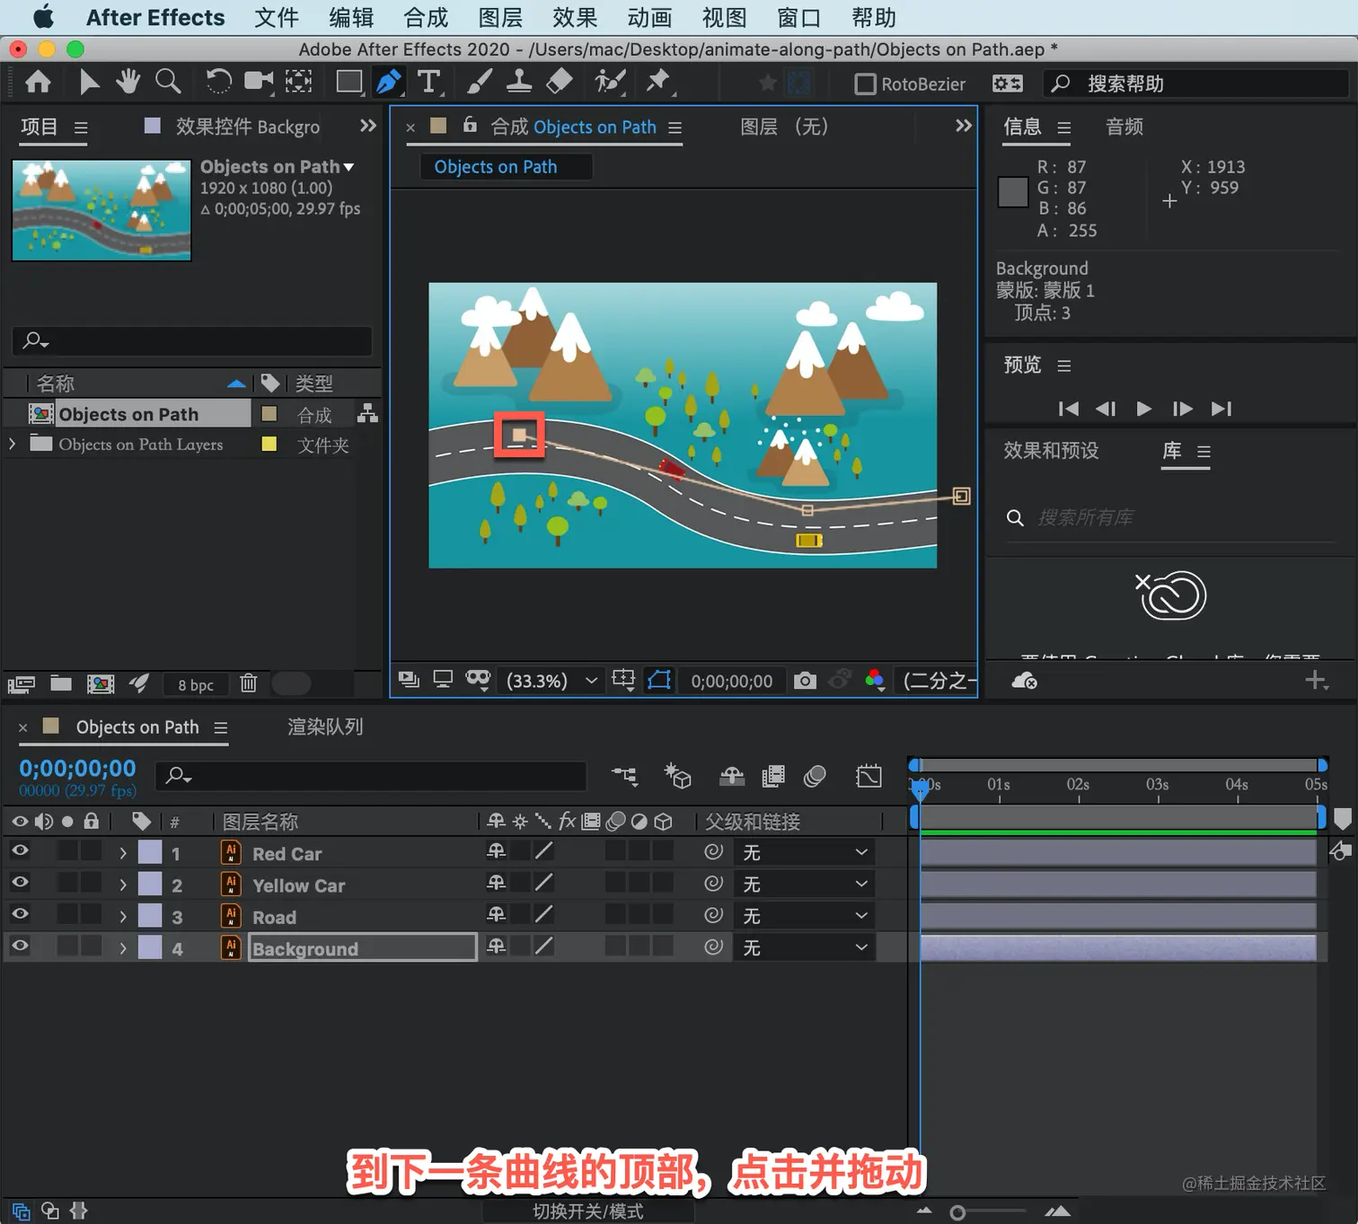Click the yellow label swatch for the Objects on Path Layers folder
1358x1224 pixels.
pos(269,444)
